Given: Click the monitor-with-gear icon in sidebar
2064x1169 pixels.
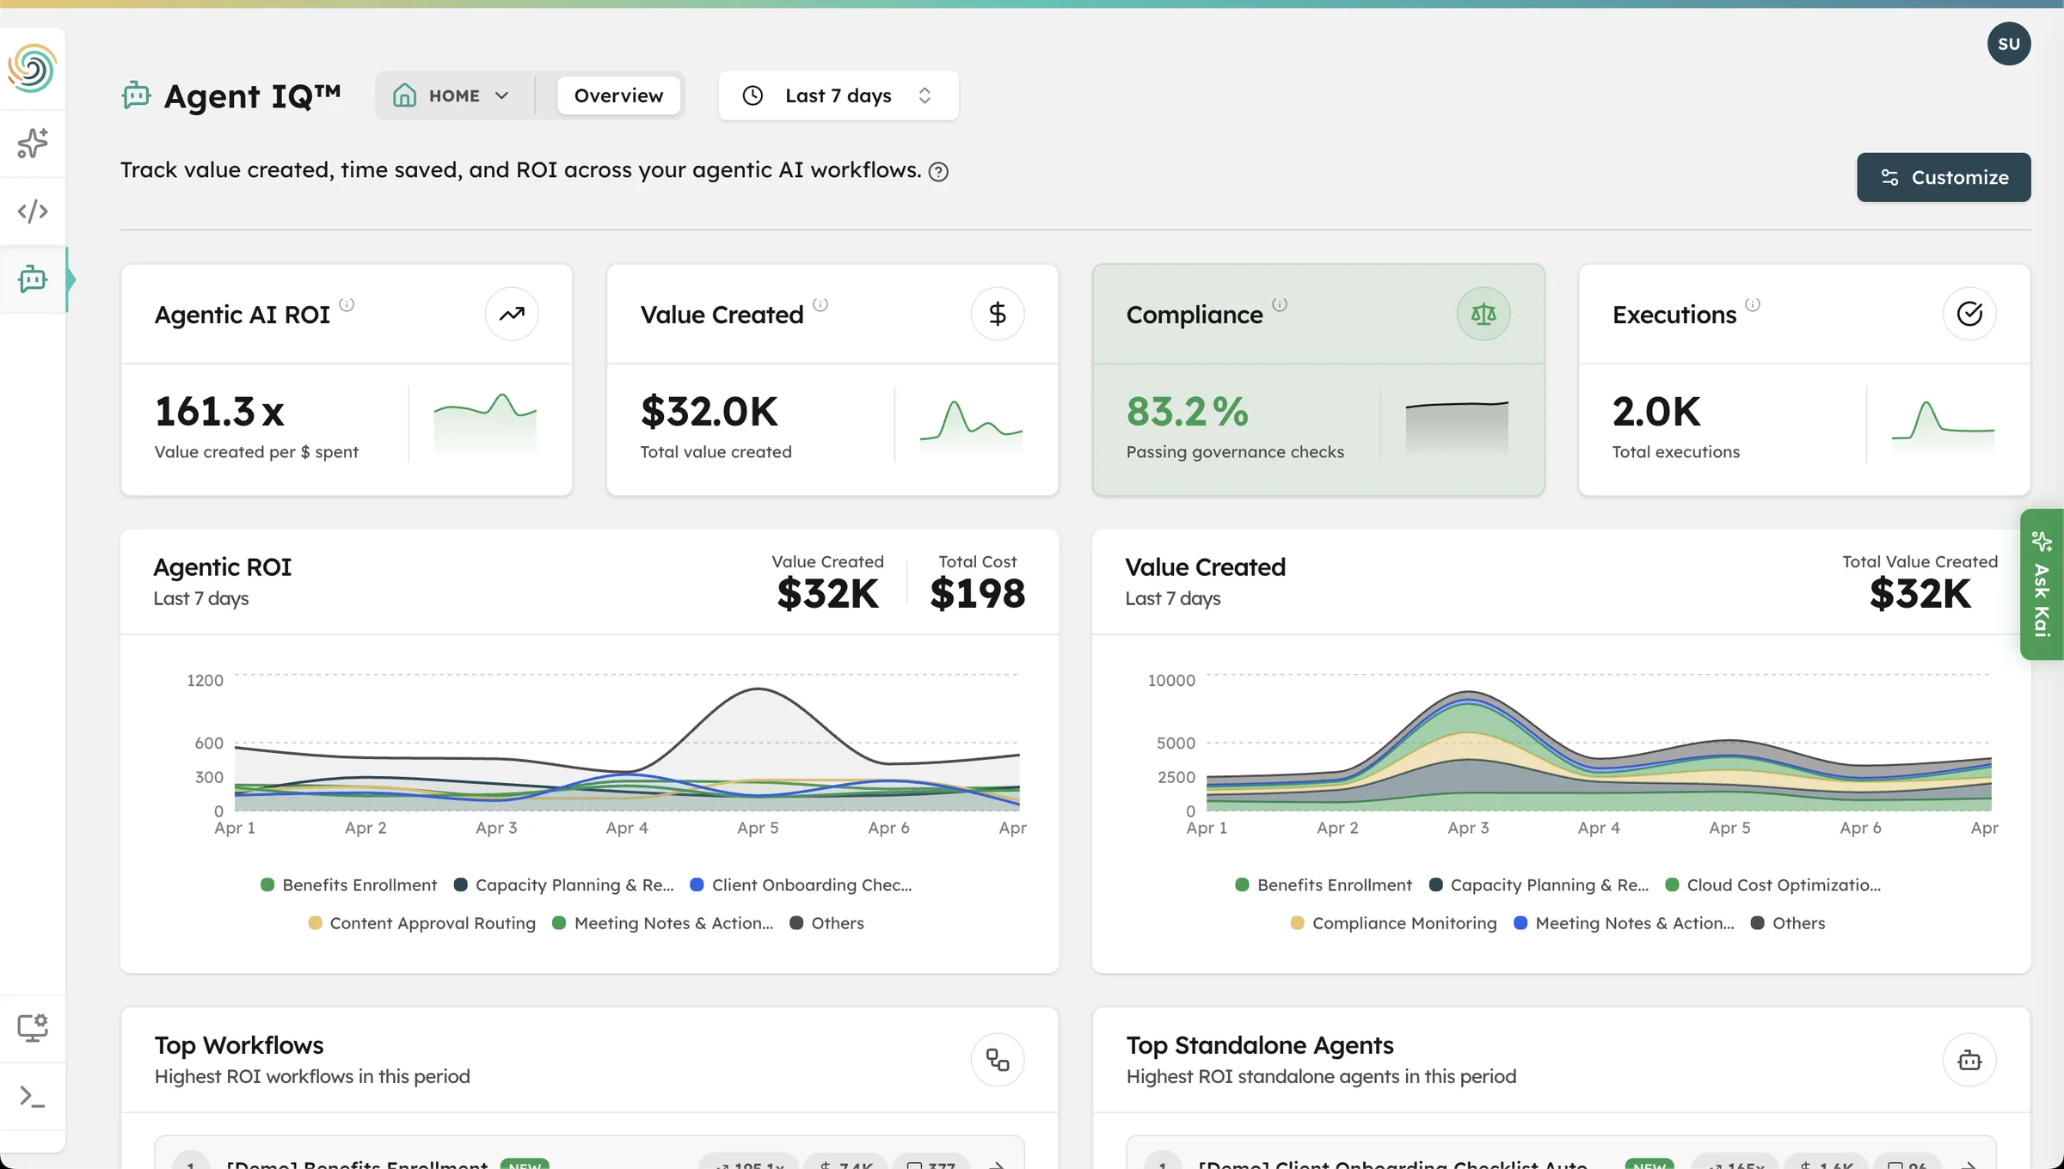Looking at the screenshot, I should coord(33,1026).
